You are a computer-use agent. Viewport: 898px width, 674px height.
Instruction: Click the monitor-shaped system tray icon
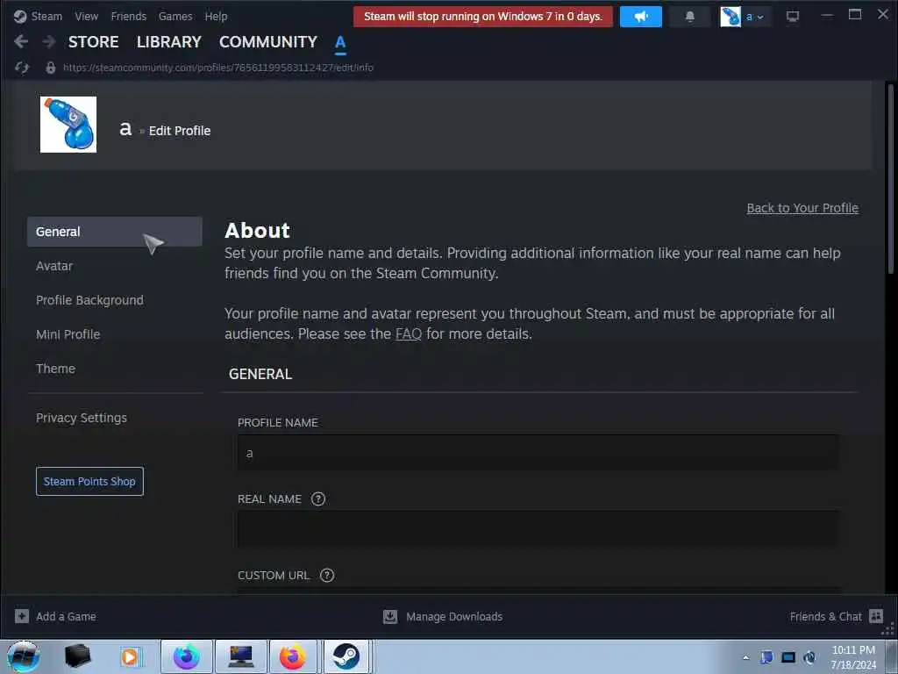pos(788,657)
